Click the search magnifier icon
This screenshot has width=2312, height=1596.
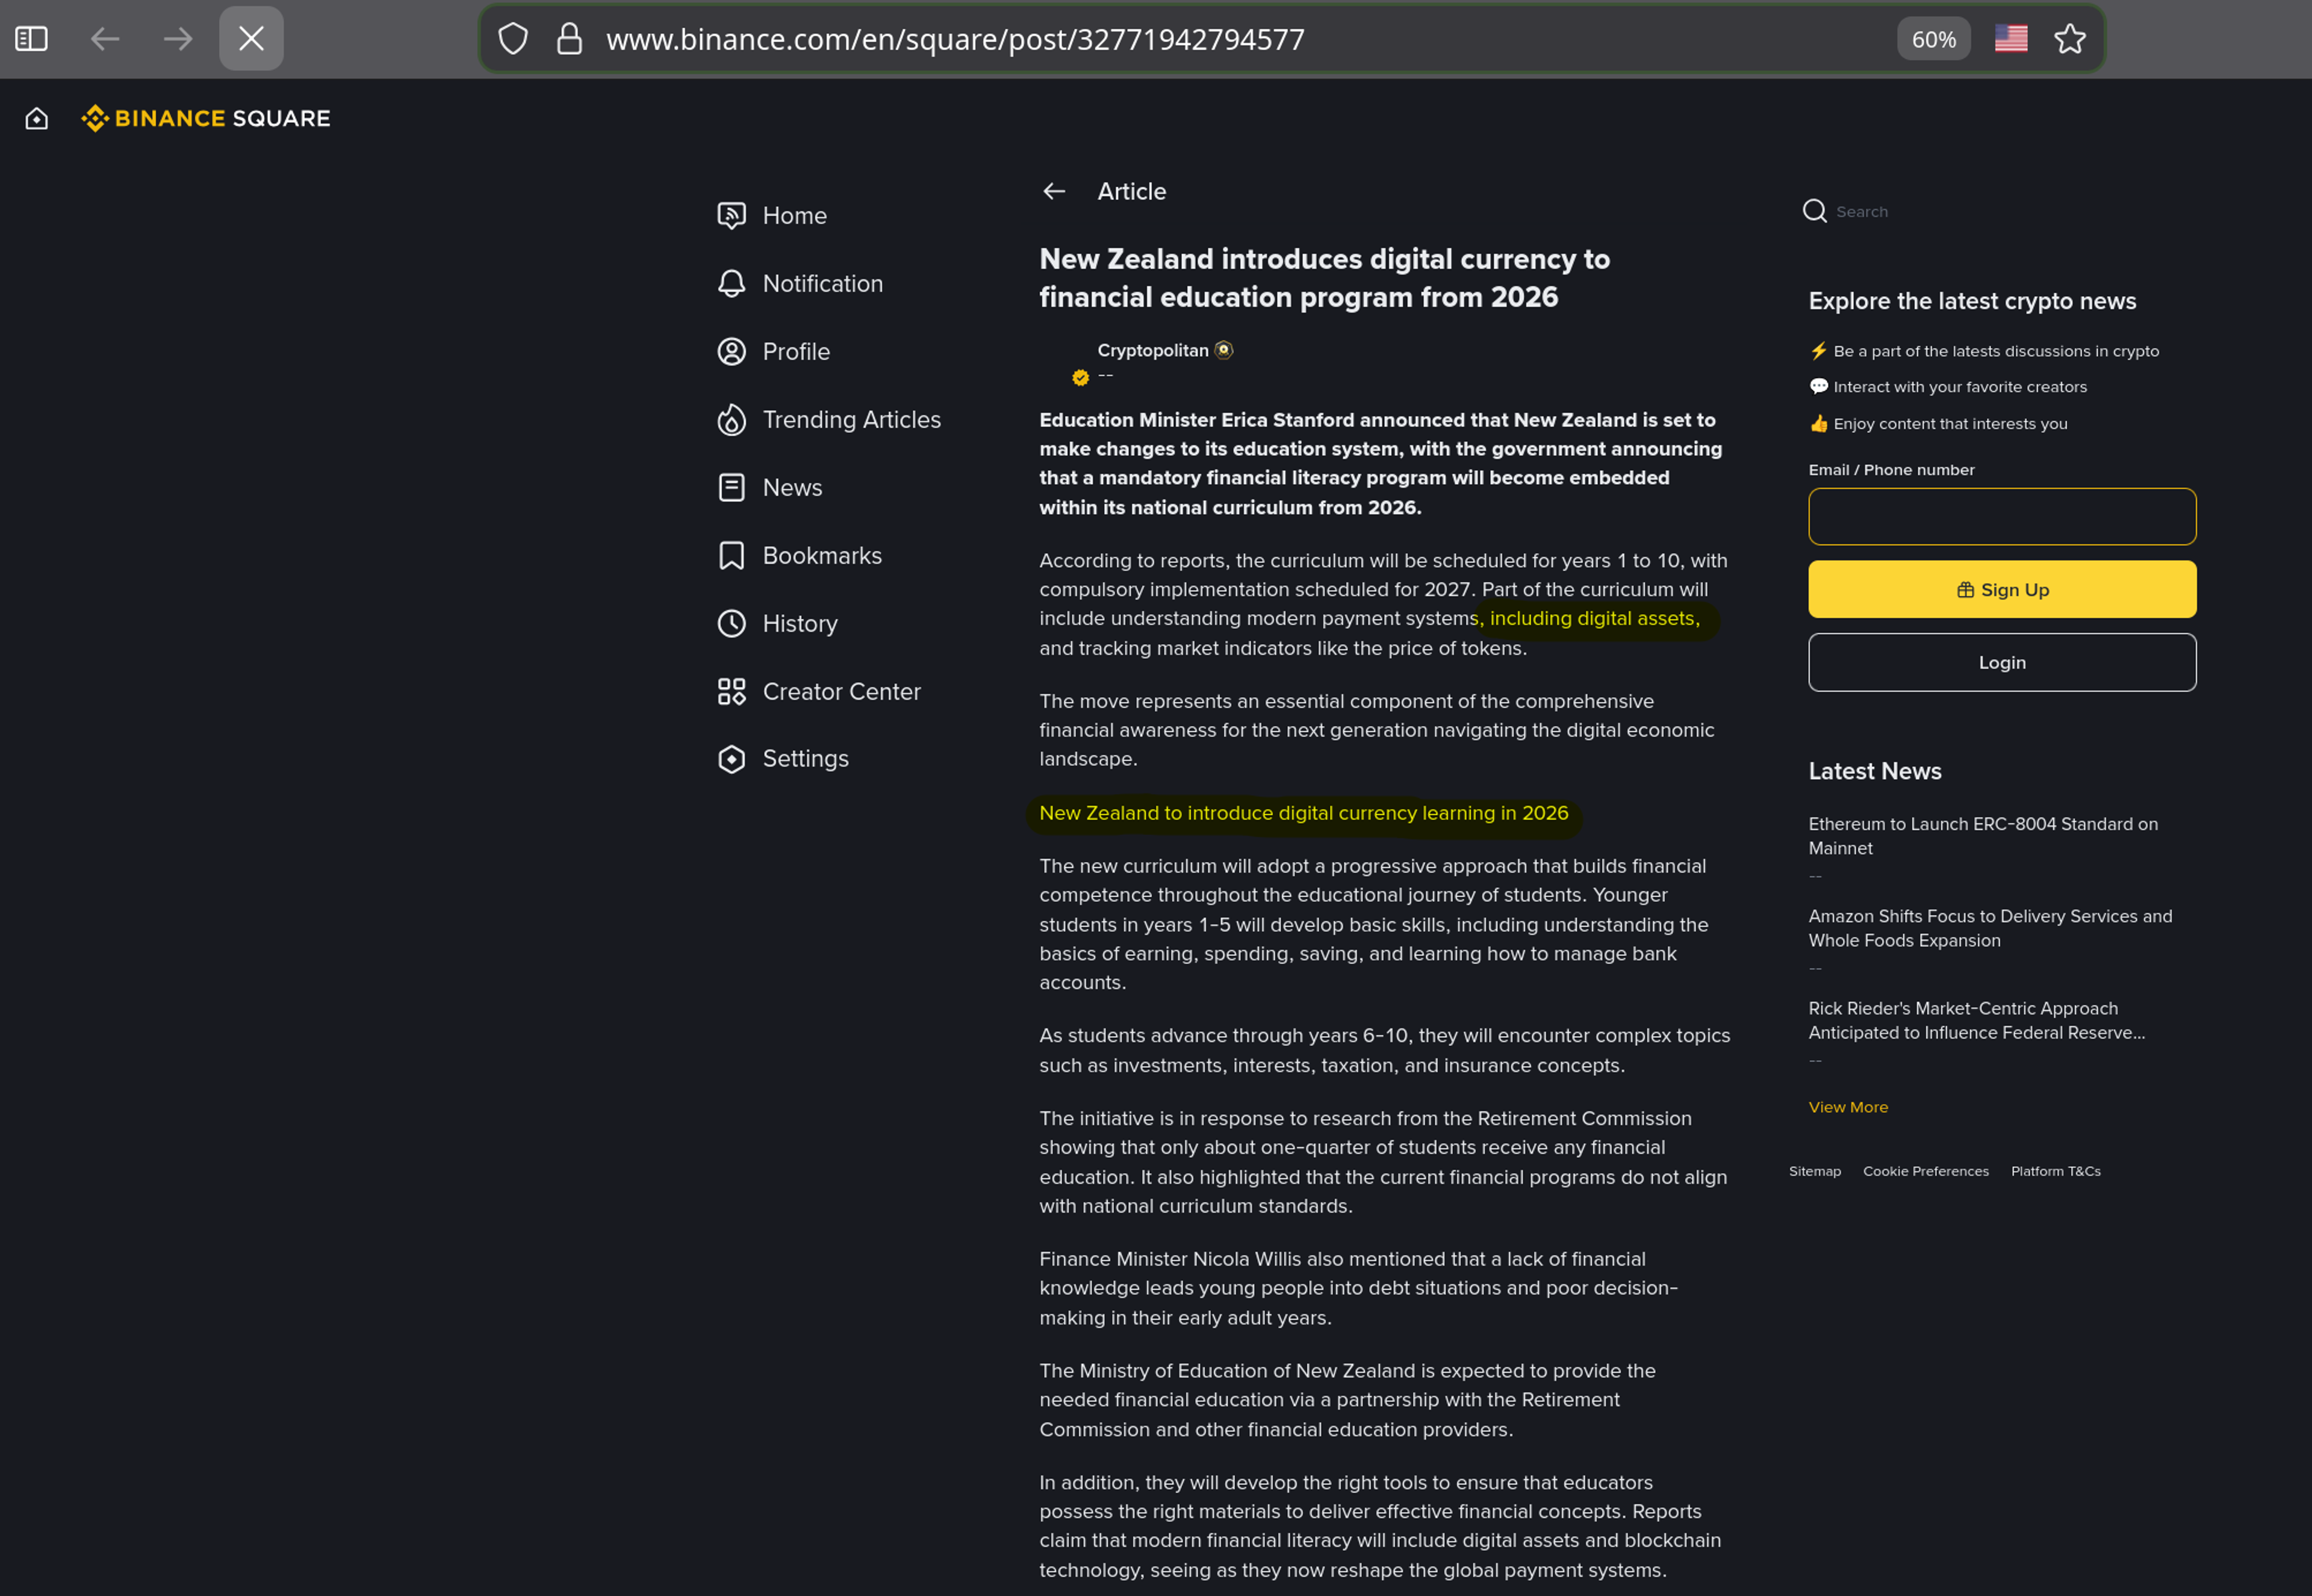(x=1815, y=211)
